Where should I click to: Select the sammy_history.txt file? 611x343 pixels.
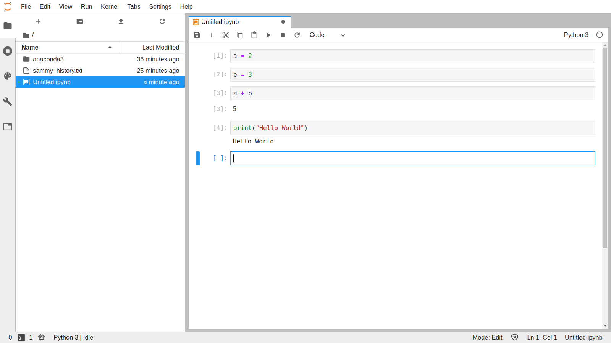point(100,71)
